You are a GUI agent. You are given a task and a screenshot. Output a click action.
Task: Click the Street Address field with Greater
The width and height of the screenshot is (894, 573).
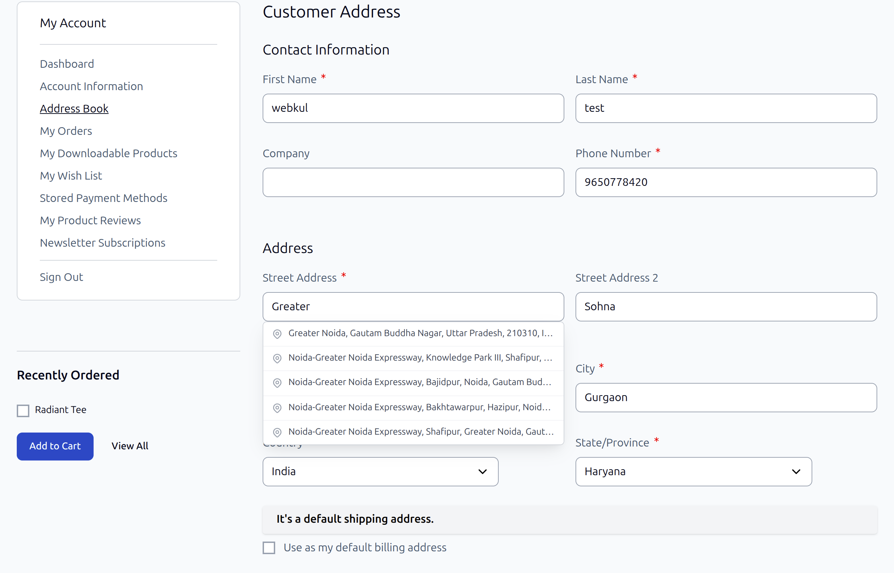(x=413, y=307)
